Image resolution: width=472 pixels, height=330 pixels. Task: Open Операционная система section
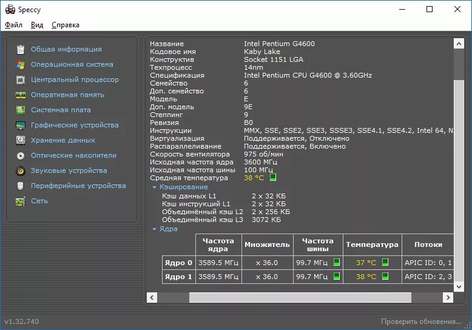click(x=72, y=64)
